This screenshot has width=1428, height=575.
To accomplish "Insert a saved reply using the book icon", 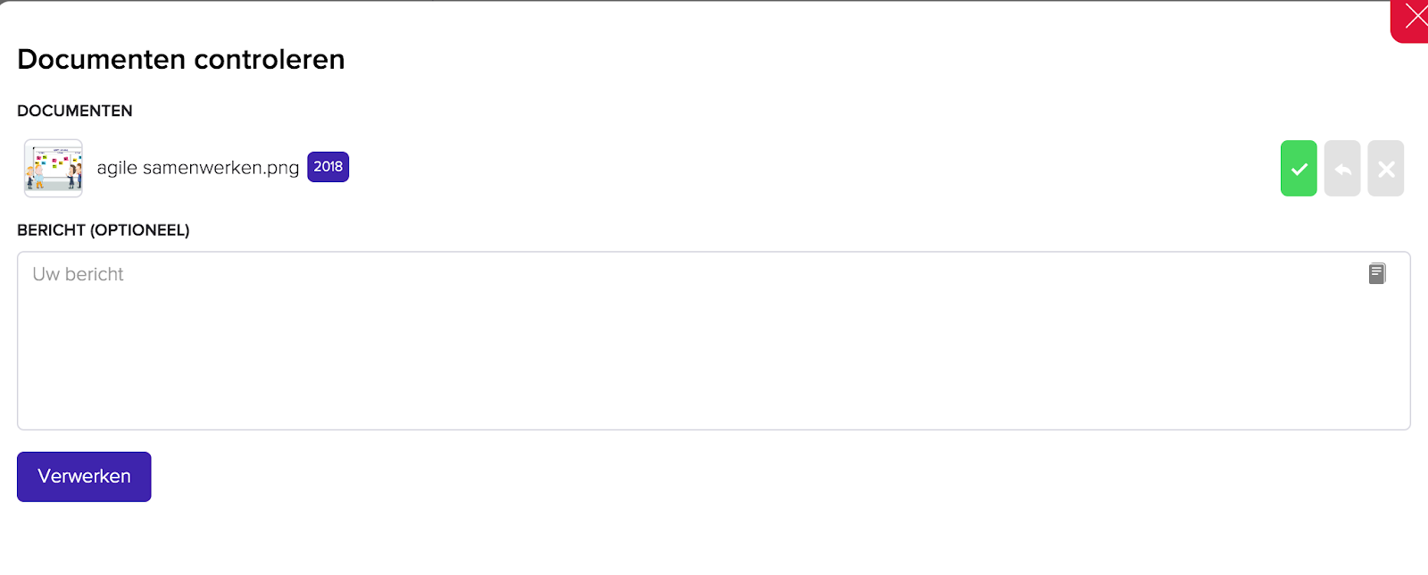I will pyautogui.click(x=1377, y=273).
